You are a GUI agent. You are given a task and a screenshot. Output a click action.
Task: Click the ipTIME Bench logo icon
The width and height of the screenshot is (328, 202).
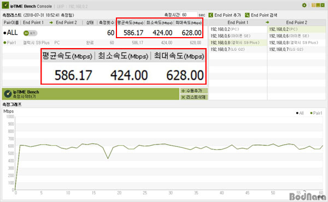[5, 5]
